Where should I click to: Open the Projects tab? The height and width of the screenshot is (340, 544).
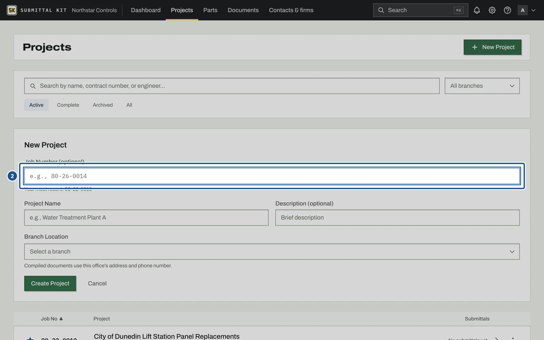pos(182,10)
